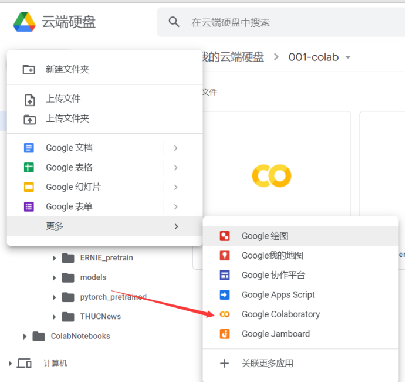Select Google我的地图 entry
The width and height of the screenshot is (406, 383).
300,255
